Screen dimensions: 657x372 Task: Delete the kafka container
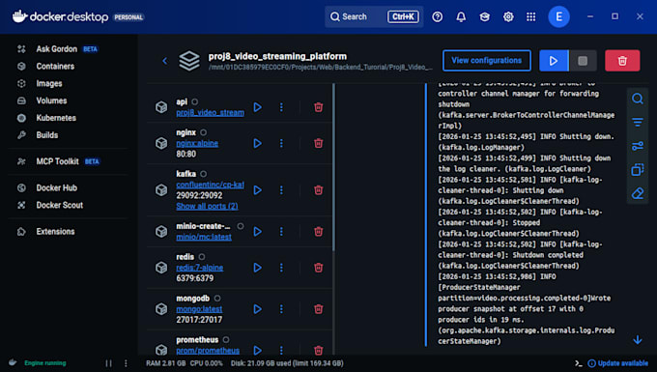coord(319,190)
